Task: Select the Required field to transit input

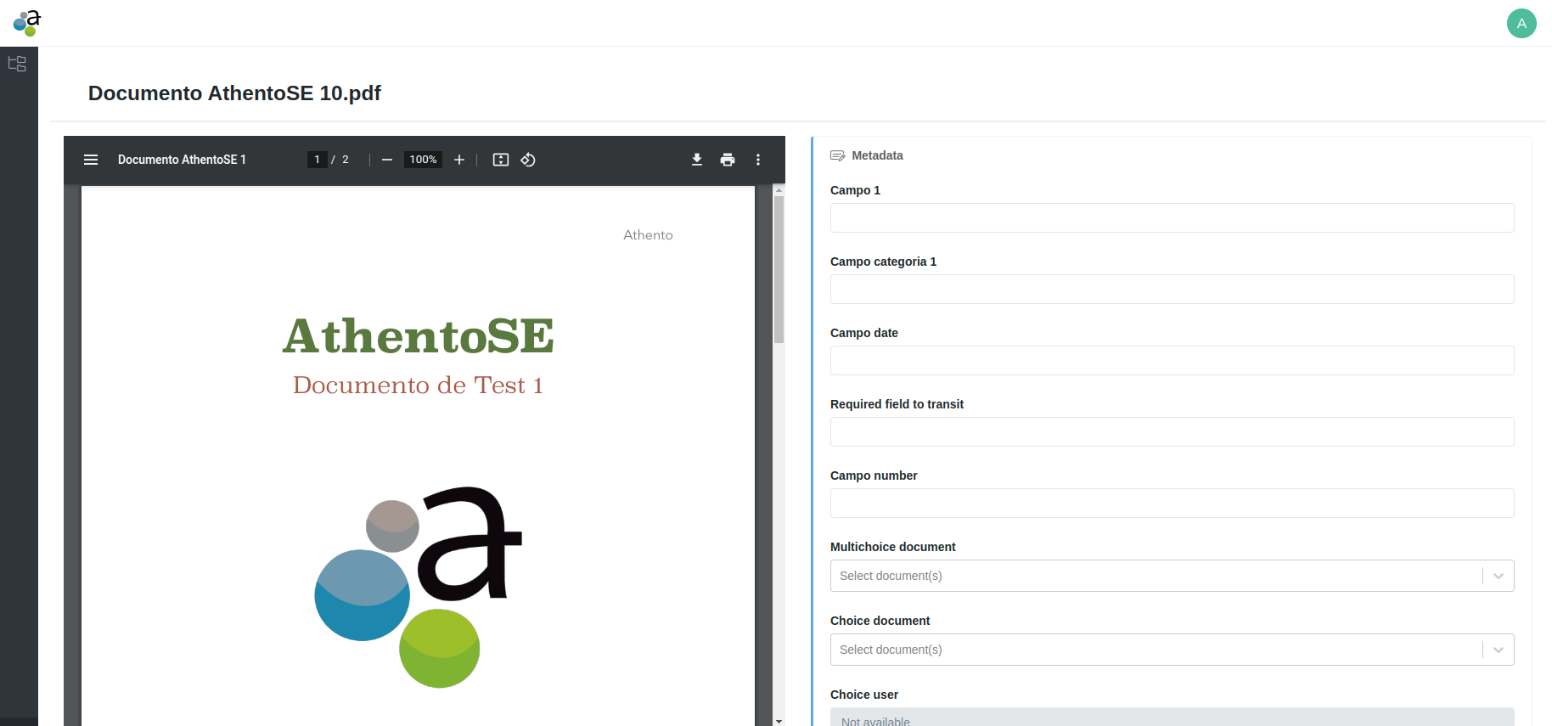Action: point(1172,432)
